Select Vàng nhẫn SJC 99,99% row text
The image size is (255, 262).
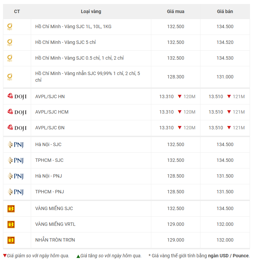tap(88, 77)
